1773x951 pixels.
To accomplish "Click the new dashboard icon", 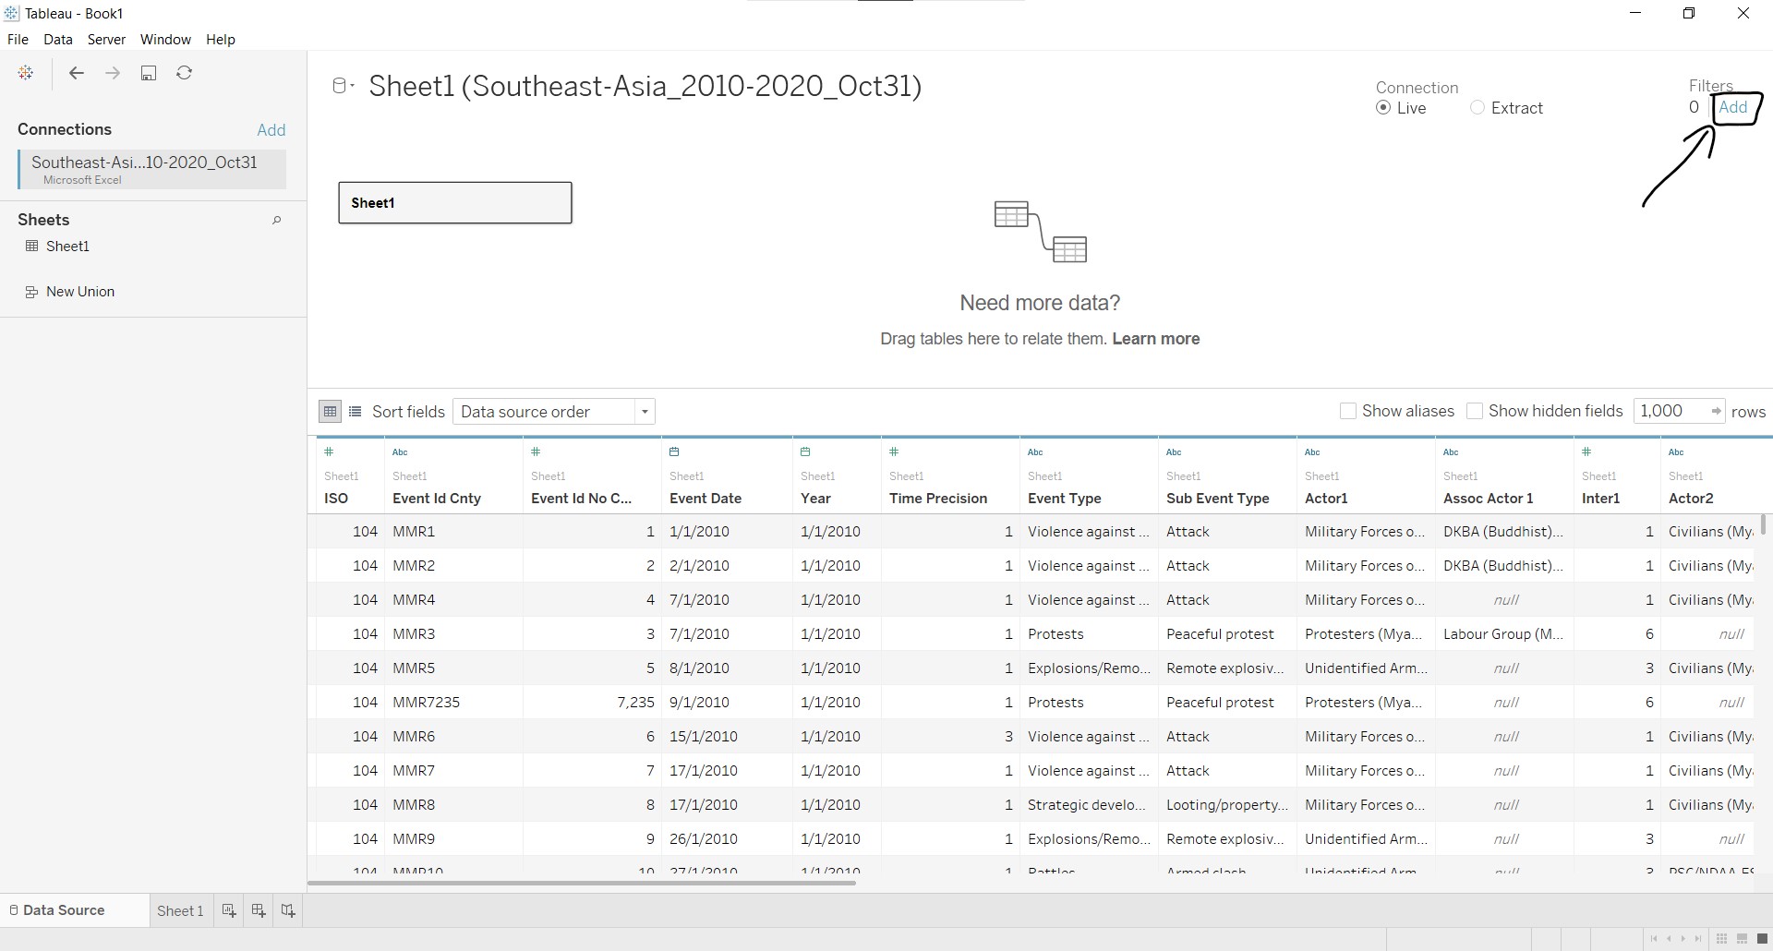I will click(x=259, y=910).
